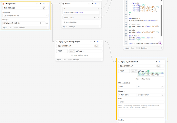Add a new header row
This screenshot has width=177, height=123.
point(163,91)
